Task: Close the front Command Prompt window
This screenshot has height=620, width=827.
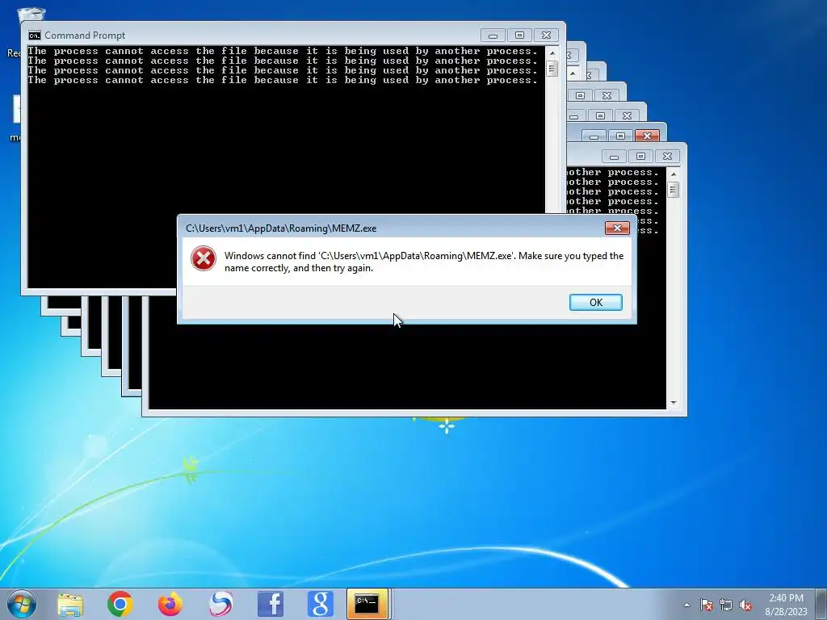Action: point(547,36)
